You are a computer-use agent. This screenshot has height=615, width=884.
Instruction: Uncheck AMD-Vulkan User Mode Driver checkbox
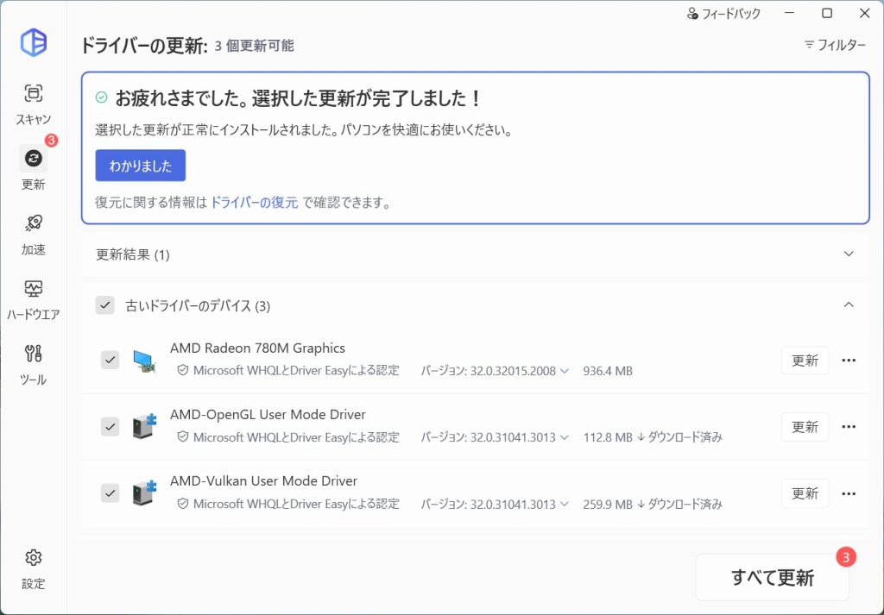[x=110, y=493]
